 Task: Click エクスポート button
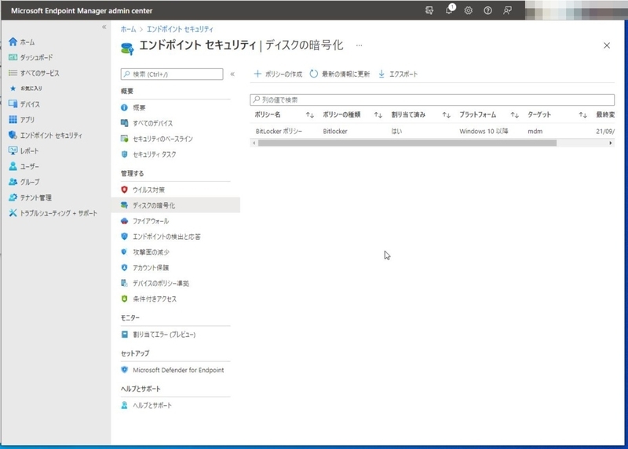pos(398,74)
